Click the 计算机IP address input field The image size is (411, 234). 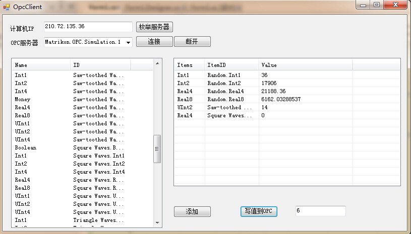88,27
